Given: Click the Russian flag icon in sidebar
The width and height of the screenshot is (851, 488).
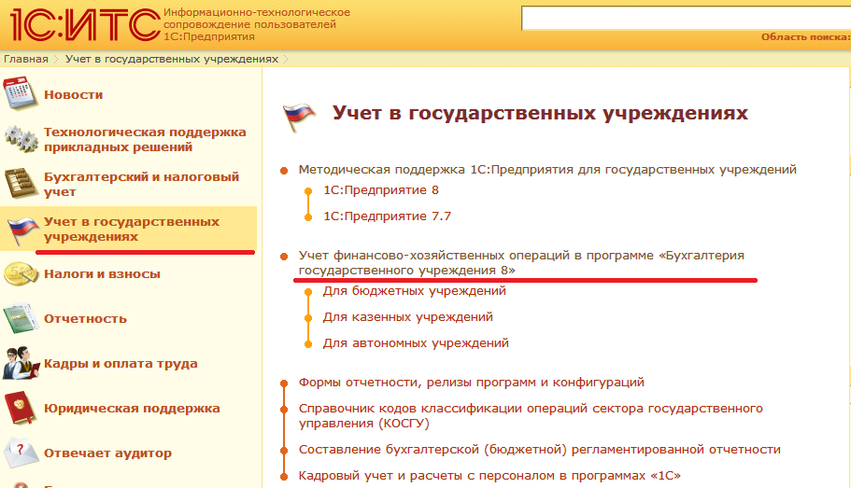Looking at the screenshot, I should (22, 230).
